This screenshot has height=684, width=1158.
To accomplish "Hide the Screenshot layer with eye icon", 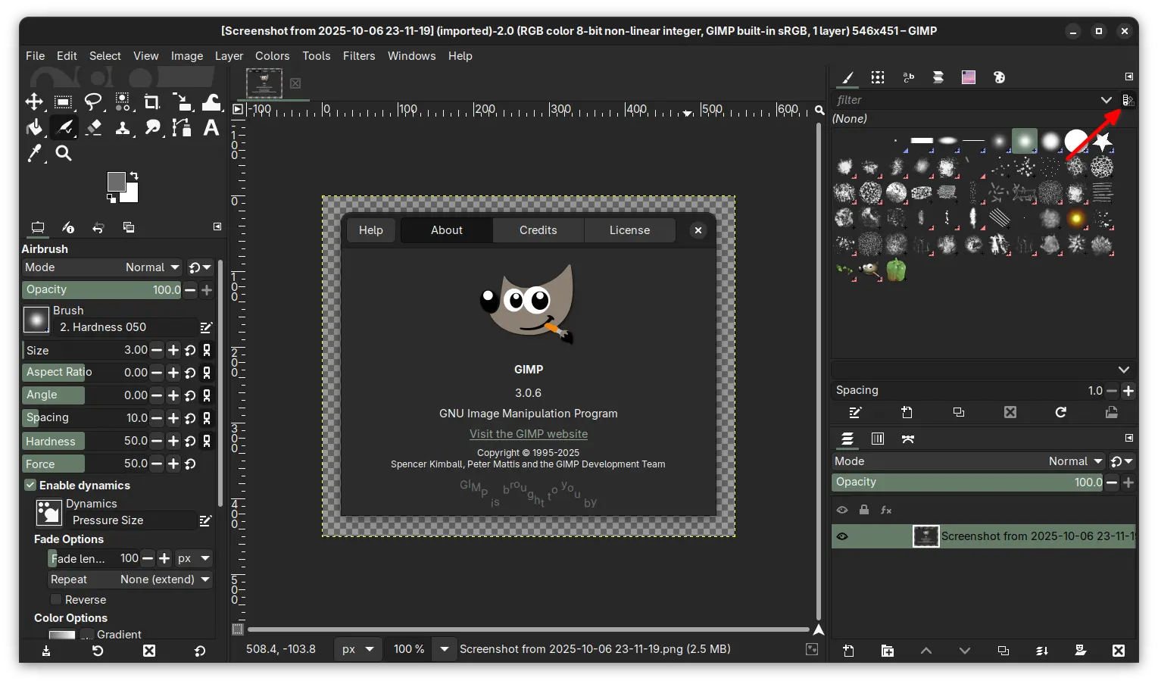I will pyautogui.click(x=842, y=536).
